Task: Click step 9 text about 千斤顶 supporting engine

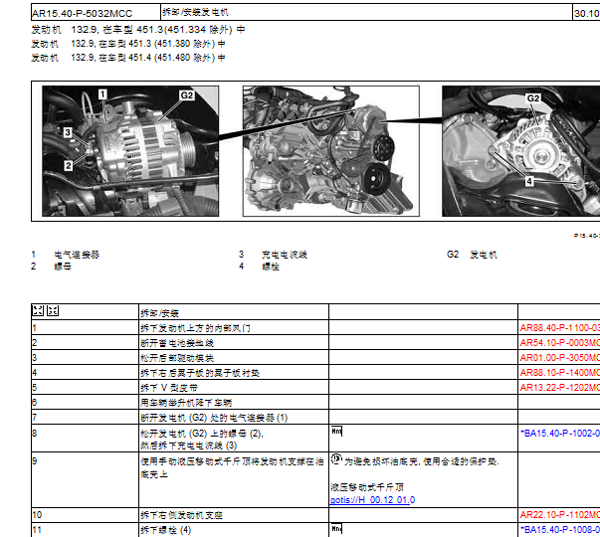Action: pos(232,467)
